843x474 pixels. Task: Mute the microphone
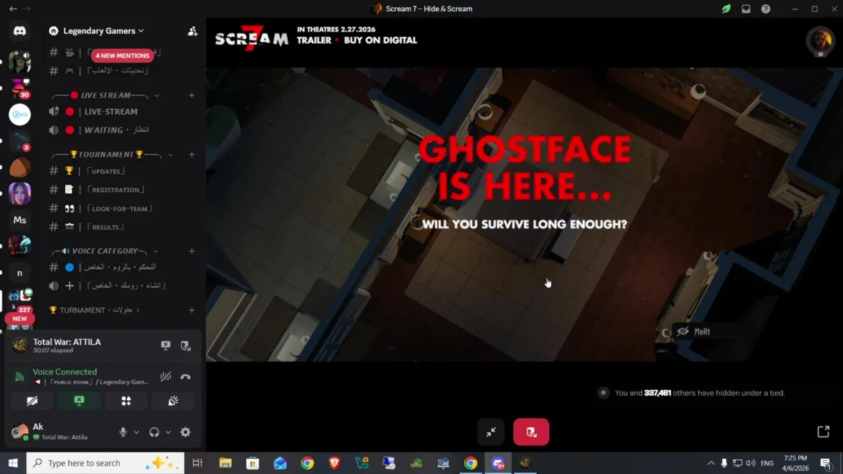122,432
